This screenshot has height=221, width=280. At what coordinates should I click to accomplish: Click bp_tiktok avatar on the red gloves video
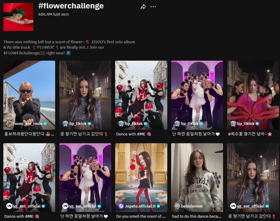click(233, 124)
